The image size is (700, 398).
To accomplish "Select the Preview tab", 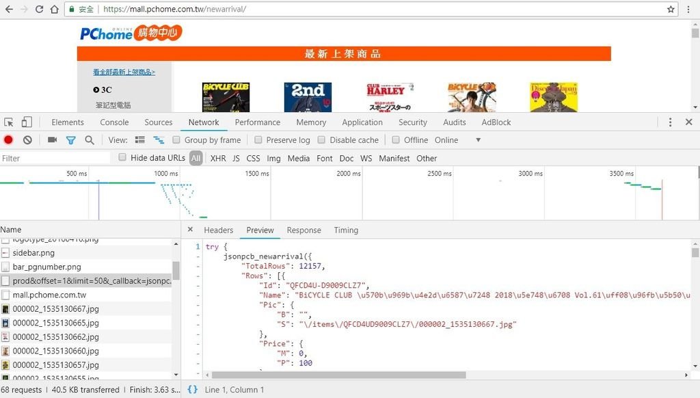I will pos(260,230).
